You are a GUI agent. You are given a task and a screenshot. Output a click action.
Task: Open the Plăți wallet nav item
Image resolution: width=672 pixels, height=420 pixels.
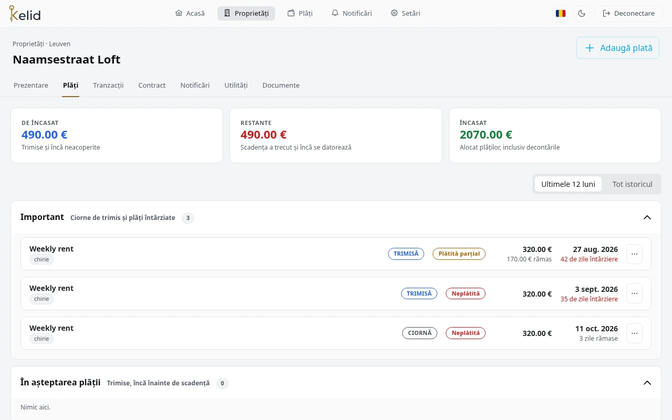tap(300, 13)
